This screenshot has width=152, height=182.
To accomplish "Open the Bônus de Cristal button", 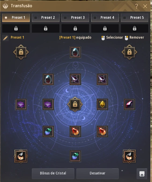I will (53, 173).
